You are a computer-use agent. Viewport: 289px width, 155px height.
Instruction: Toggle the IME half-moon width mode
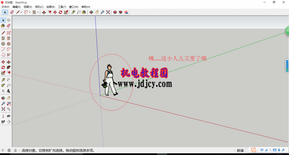coord(266,150)
